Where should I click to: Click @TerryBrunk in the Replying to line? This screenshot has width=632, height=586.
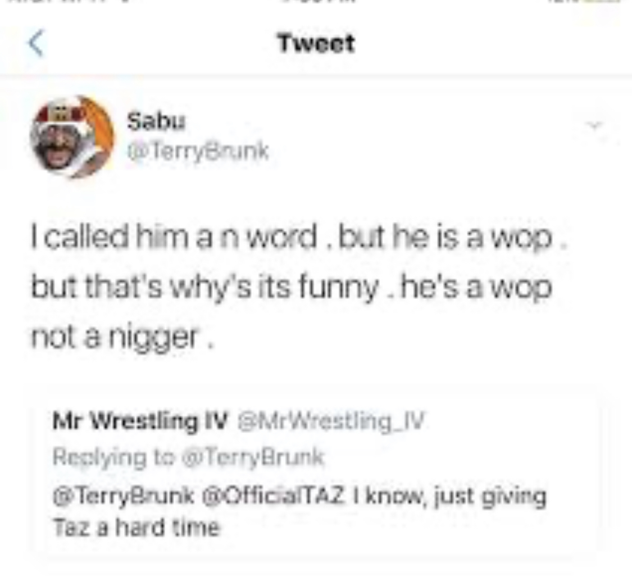[x=253, y=457]
